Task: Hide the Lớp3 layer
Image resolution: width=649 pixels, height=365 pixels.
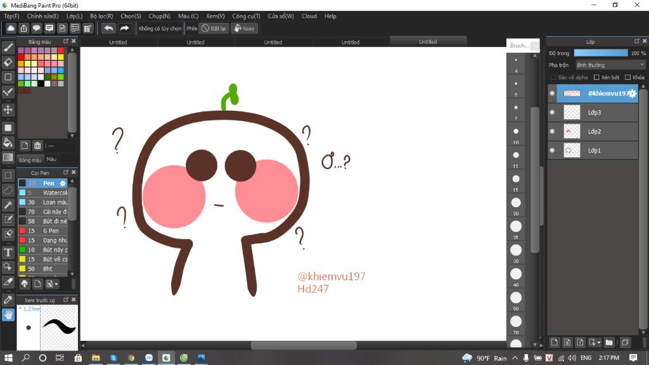Action: click(552, 112)
